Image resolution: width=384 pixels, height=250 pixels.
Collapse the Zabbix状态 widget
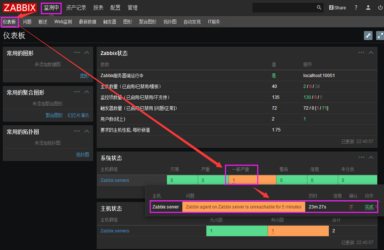371,52
